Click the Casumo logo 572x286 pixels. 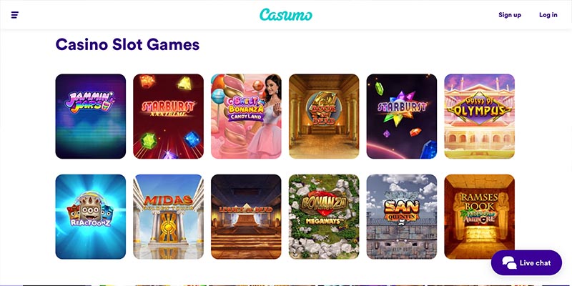pyautogui.click(x=285, y=14)
